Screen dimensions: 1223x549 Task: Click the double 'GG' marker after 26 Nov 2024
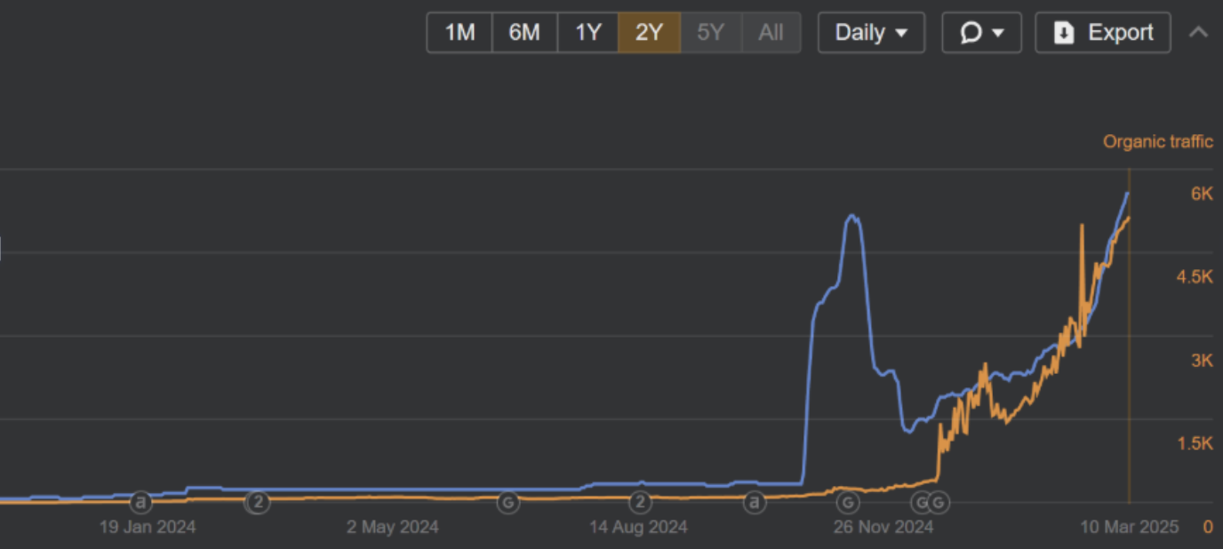[930, 502]
